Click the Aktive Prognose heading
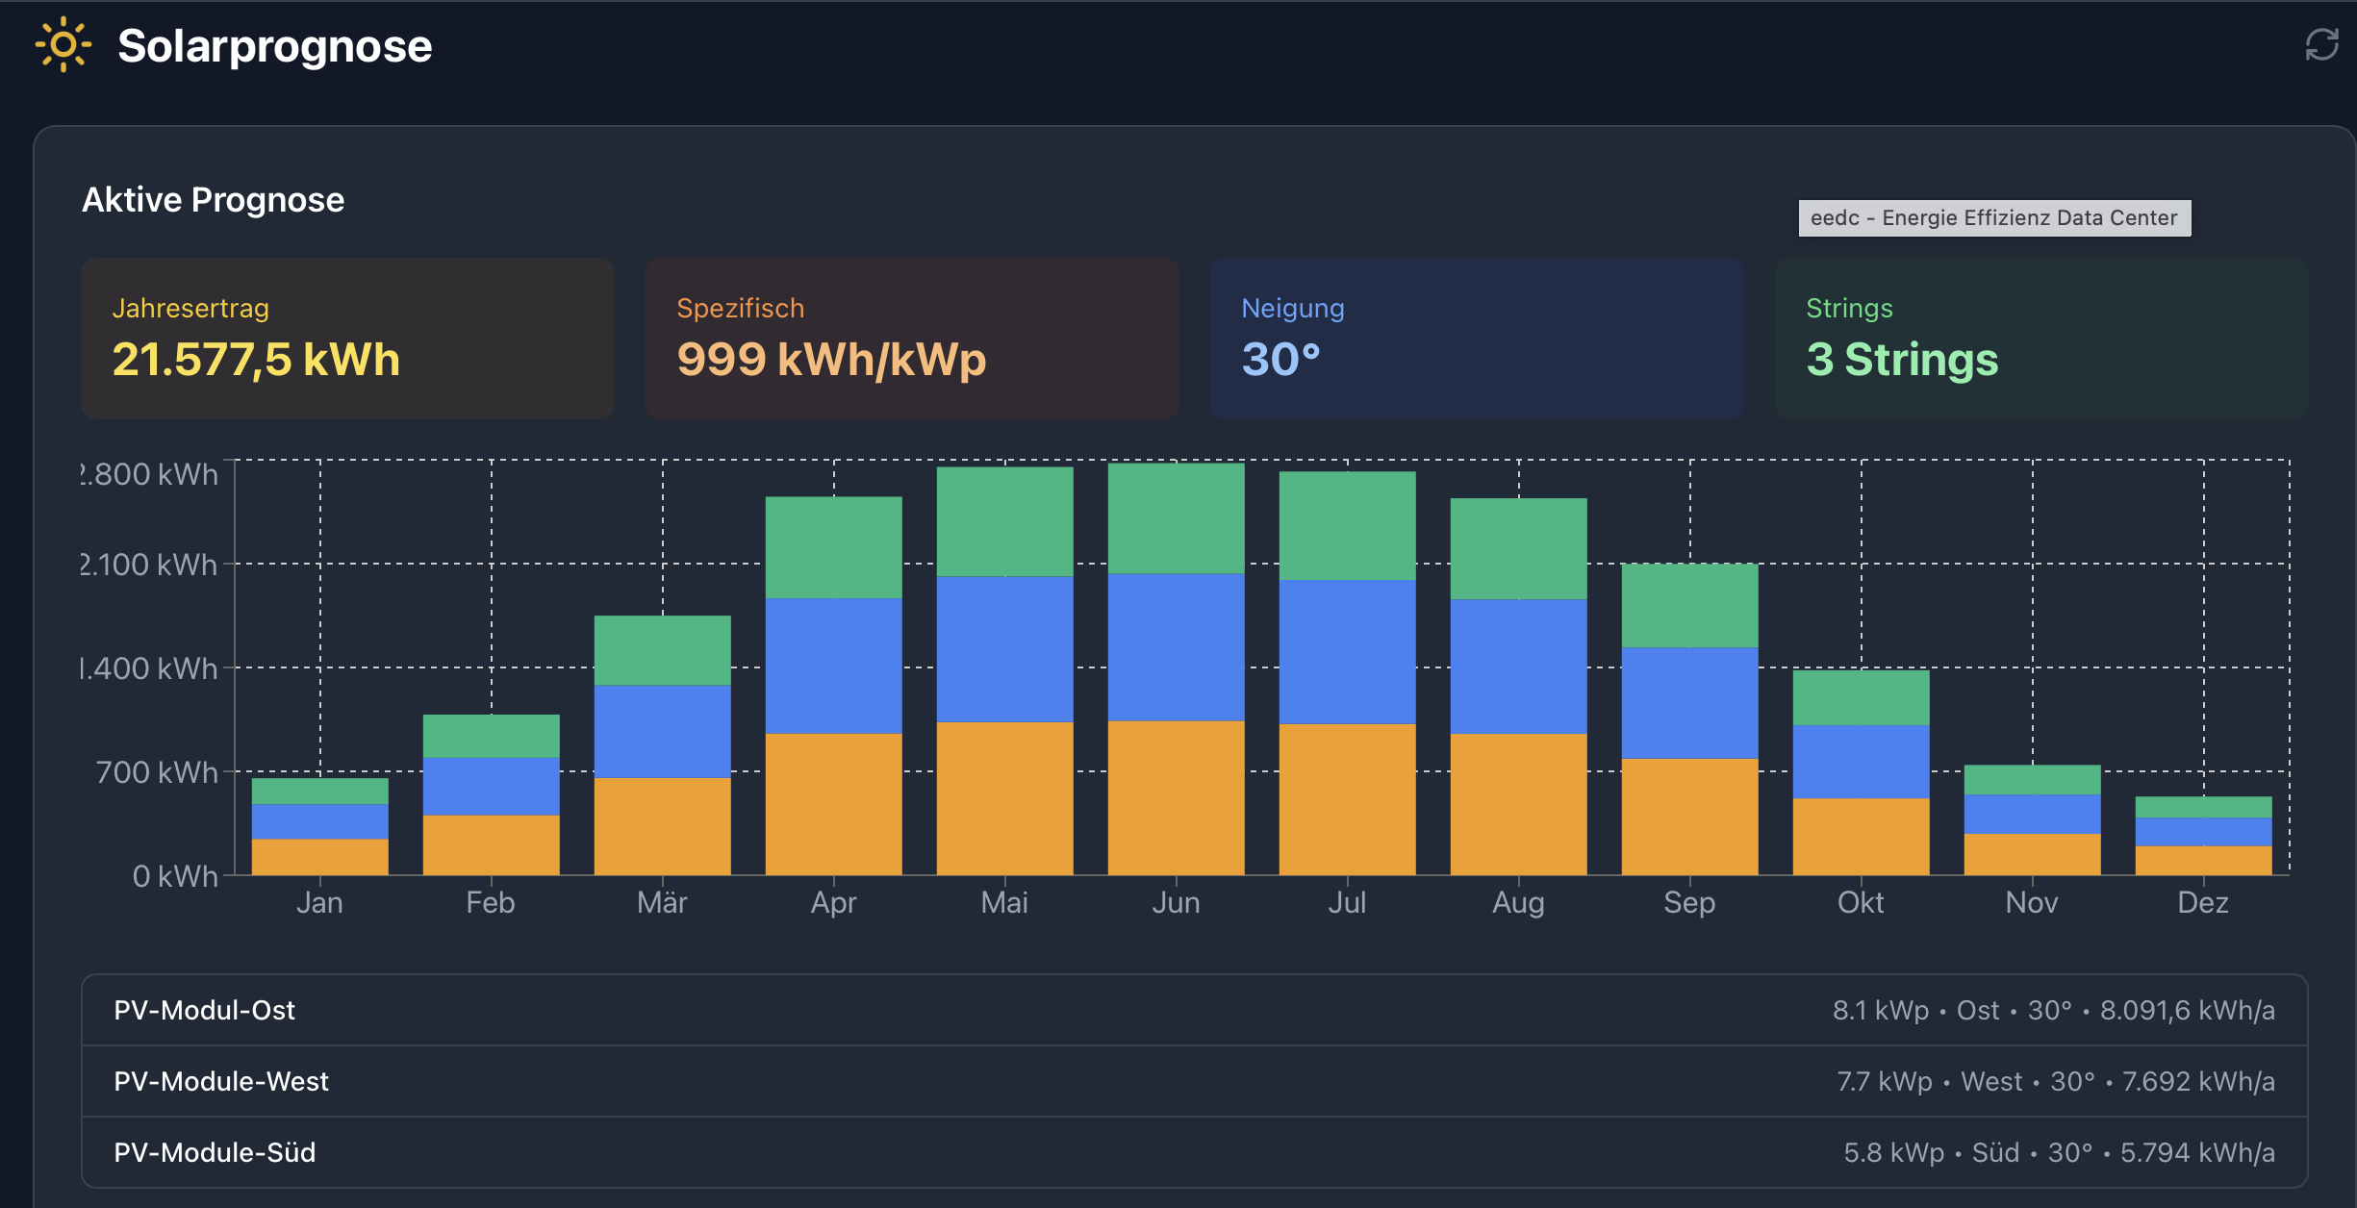The height and width of the screenshot is (1208, 2357). pyautogui.click(x=213, y=200)
